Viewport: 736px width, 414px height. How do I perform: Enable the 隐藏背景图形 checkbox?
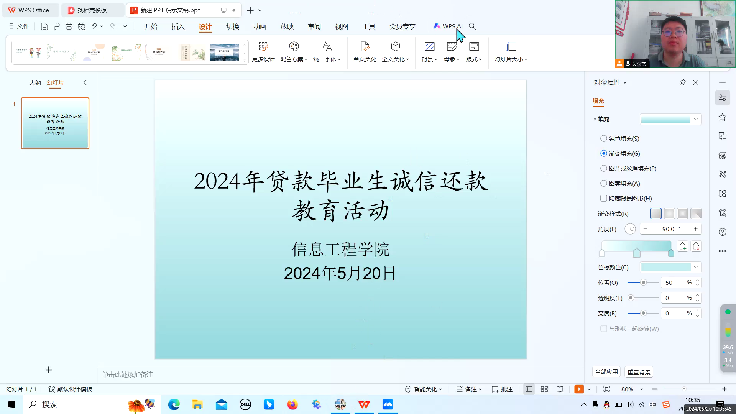click(604, 198)
